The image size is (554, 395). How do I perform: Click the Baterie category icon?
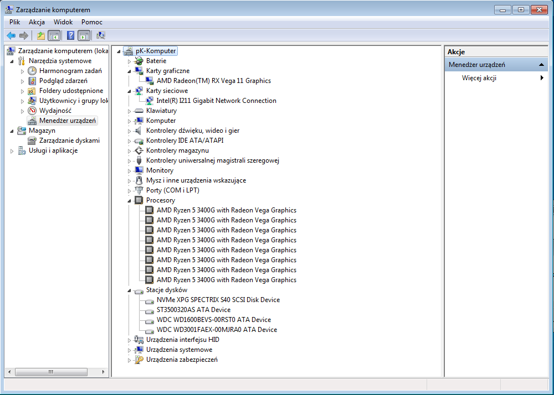coord(139,61)
